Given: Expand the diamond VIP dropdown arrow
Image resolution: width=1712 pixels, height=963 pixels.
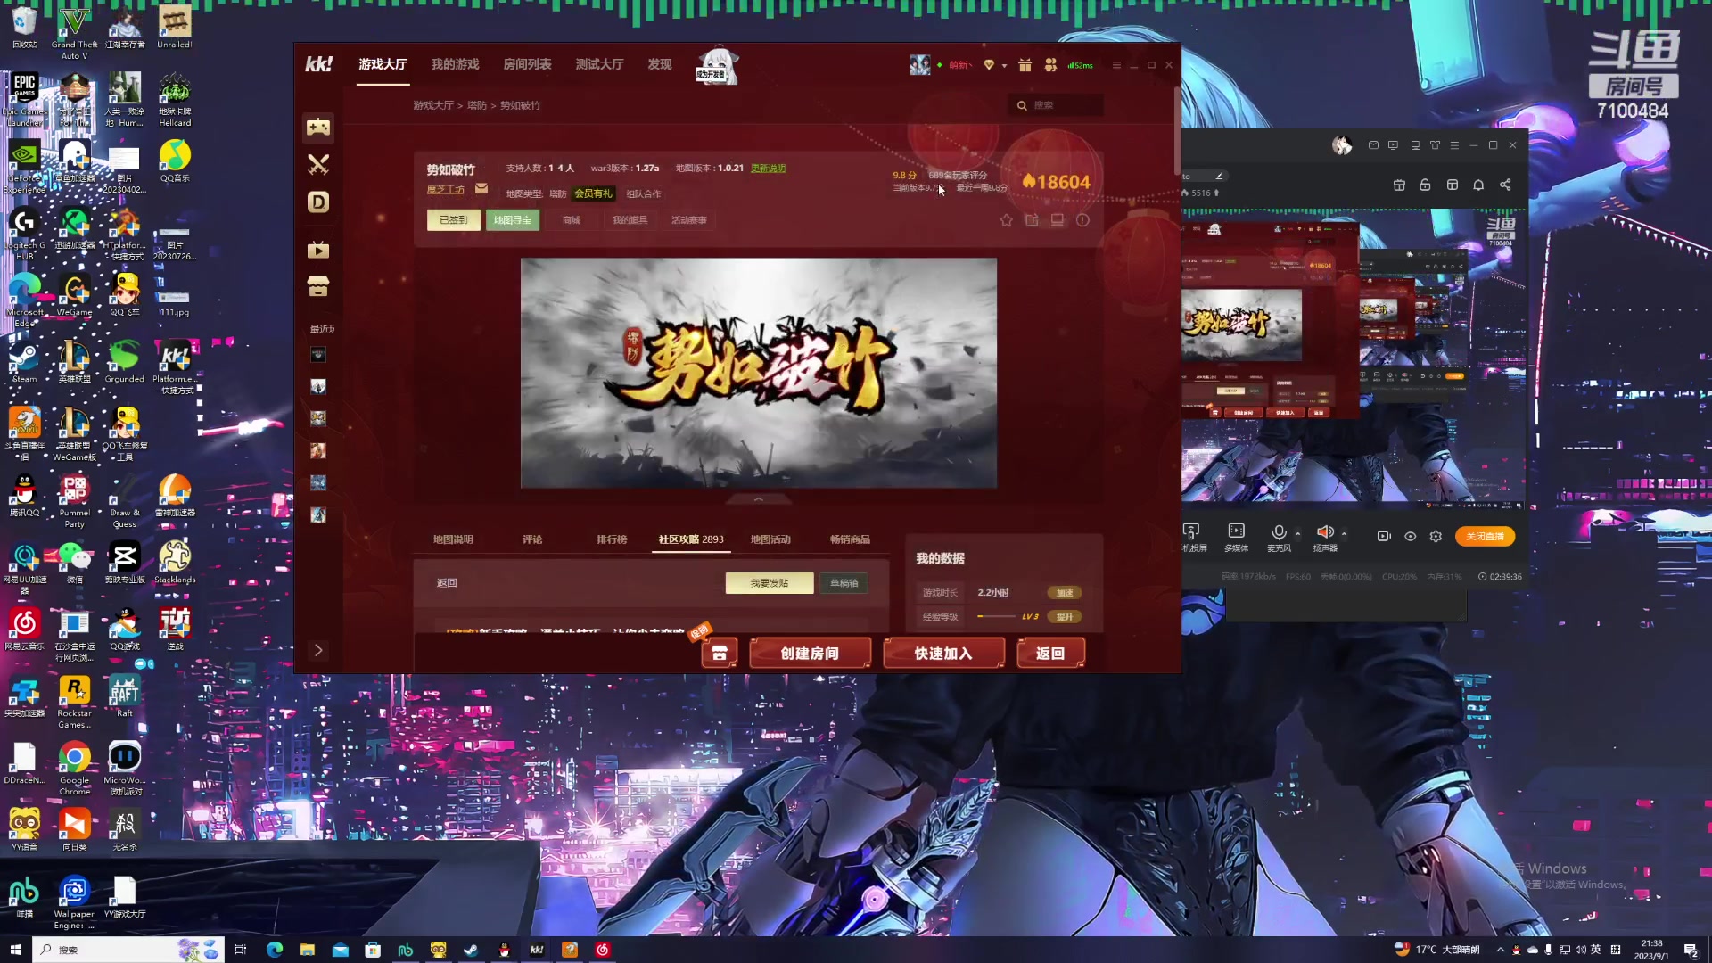Looking at the screenshot, I should (1004, 66).
